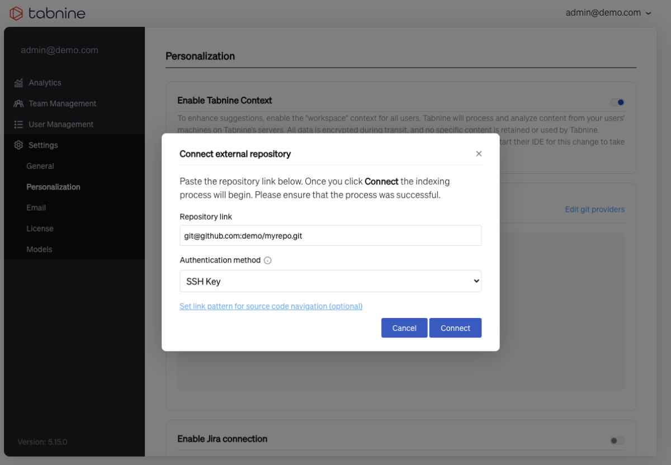
Task: Toggle the Enable Jira connection switch
Action: (x=617, y=440)
